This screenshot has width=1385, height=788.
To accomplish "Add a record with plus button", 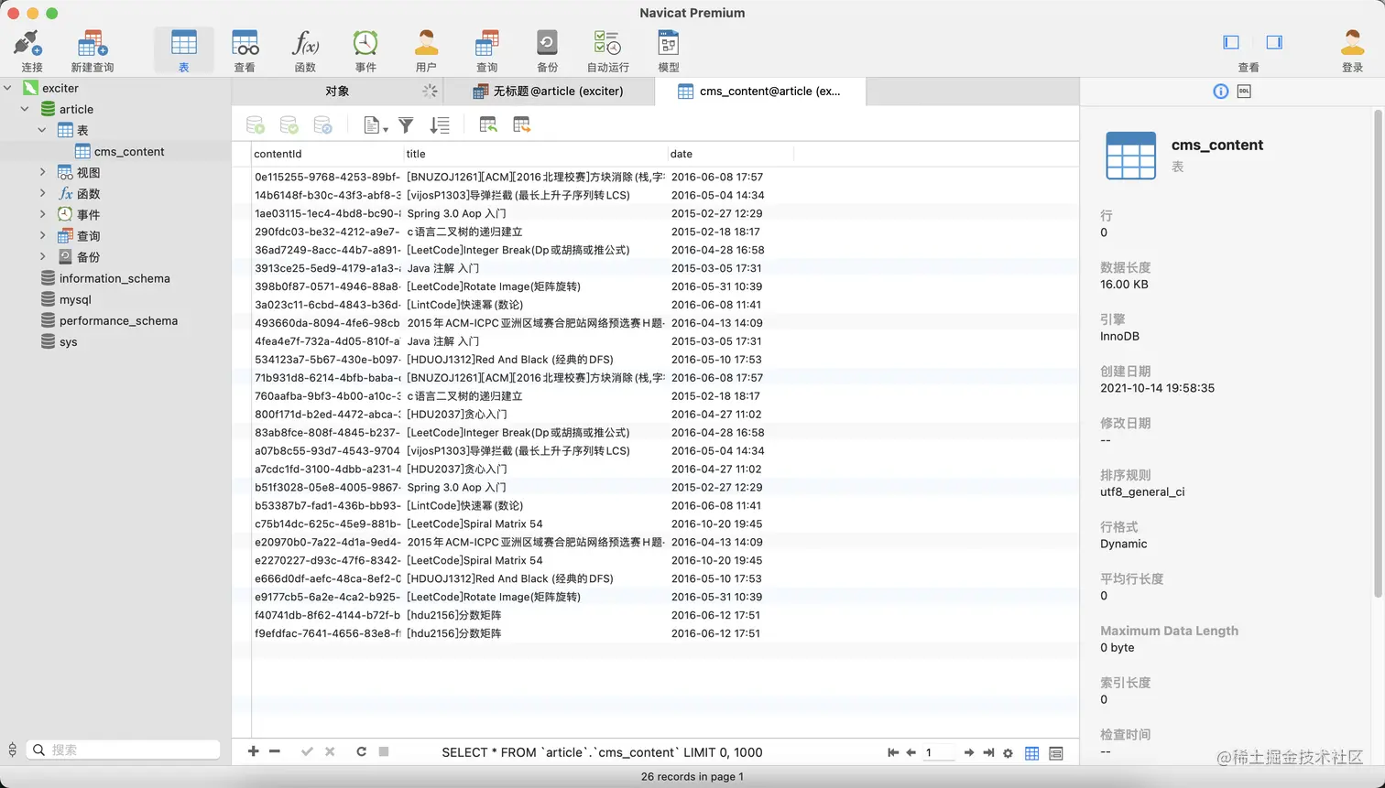I will pos(253,751).
